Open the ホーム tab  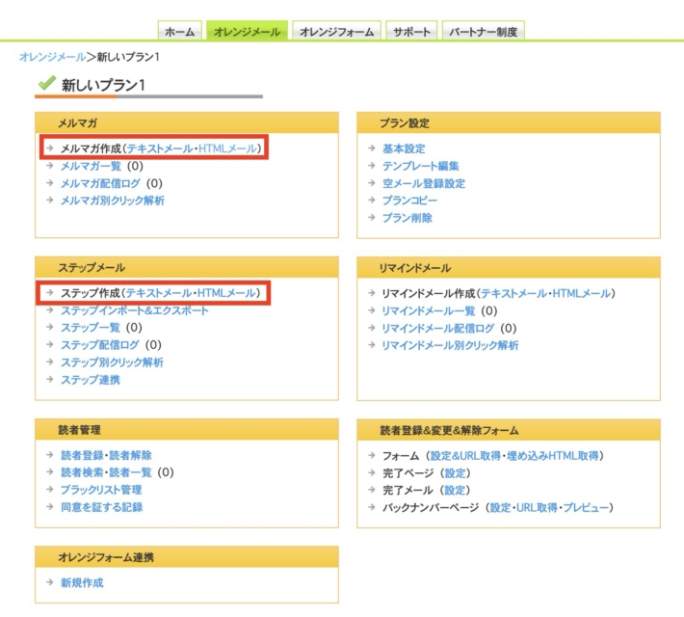point(180,32)
